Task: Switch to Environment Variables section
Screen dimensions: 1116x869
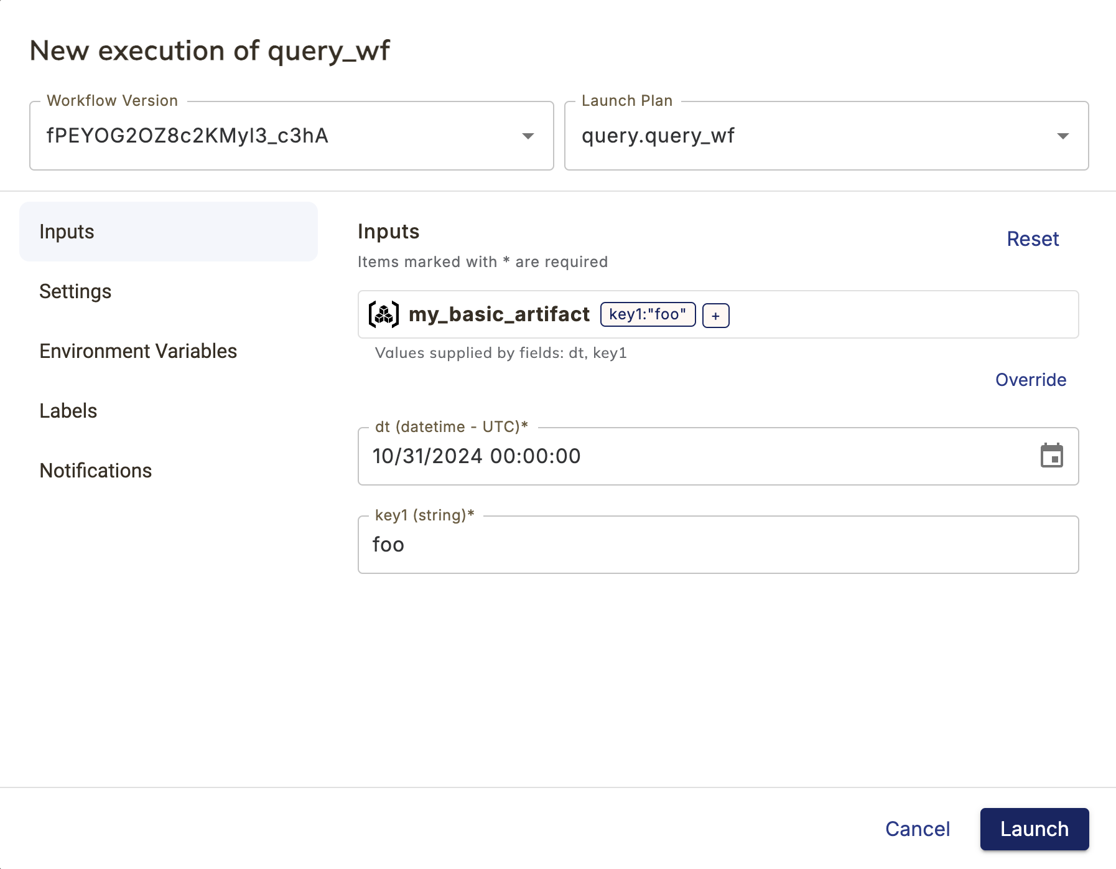Action: (138, 350)
